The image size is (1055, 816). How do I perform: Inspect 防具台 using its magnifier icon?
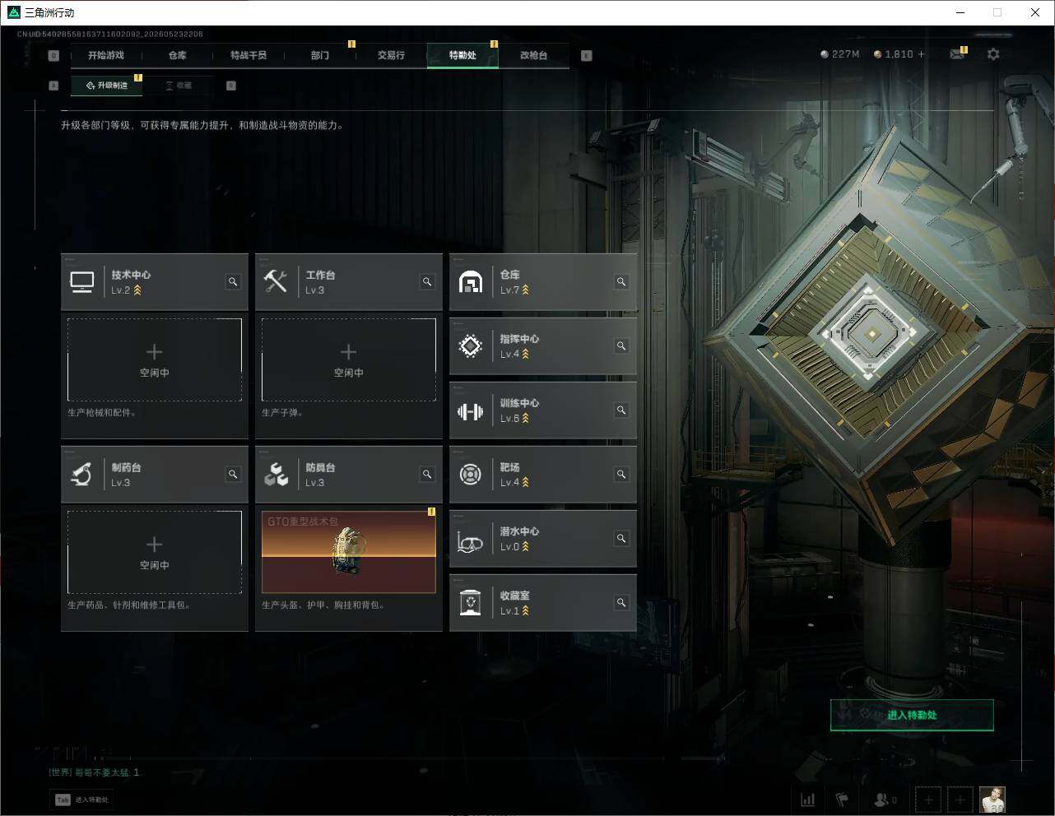click(x=427, y=475)
